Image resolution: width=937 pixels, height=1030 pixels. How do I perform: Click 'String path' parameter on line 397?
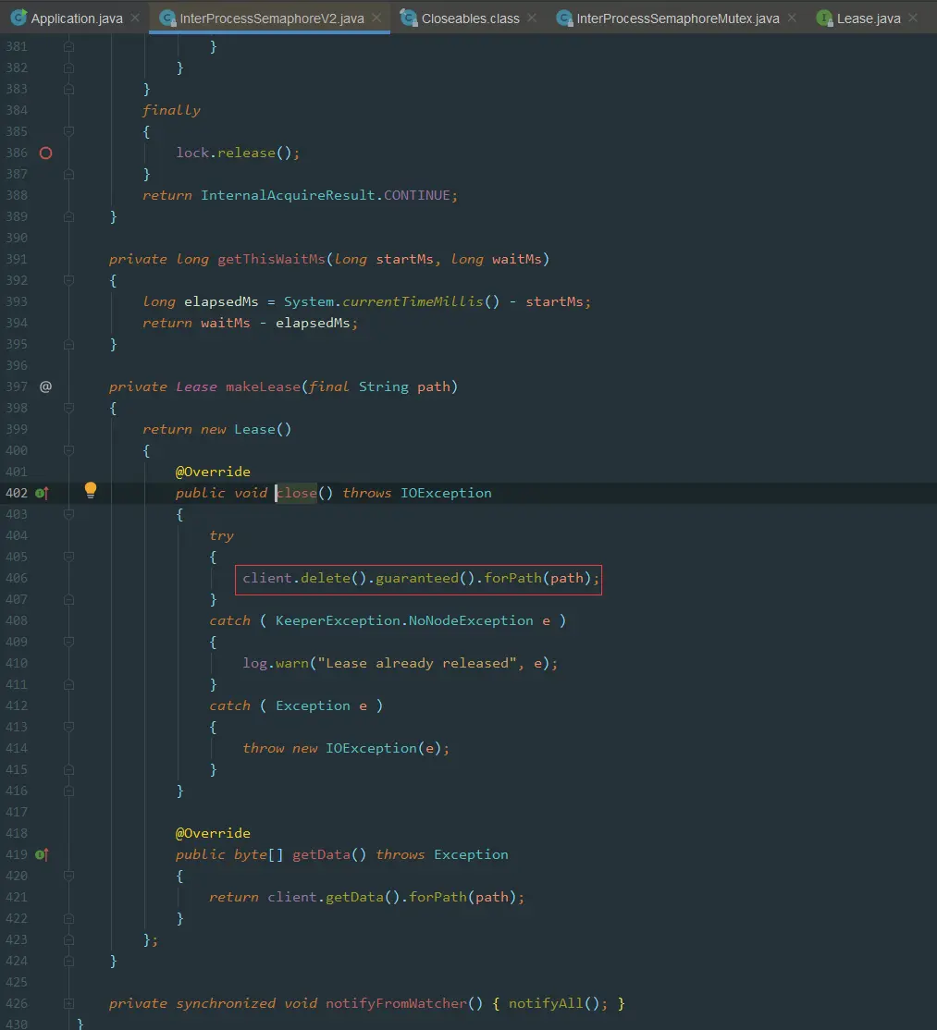coord(404,386)
